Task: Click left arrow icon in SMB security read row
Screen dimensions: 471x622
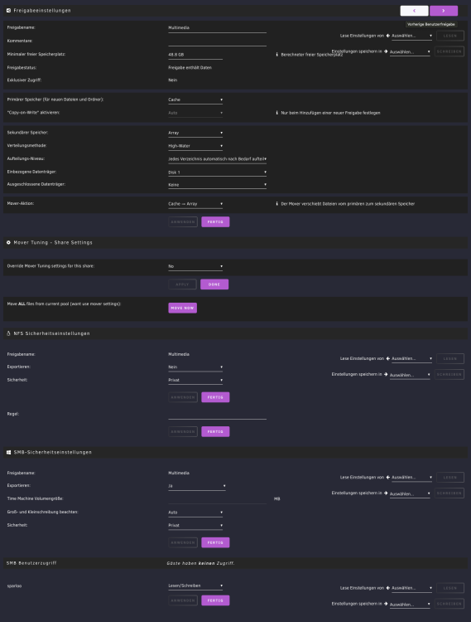Action: tap(388, 477)
